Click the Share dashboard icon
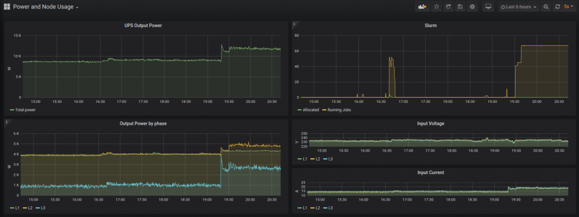 pos(448,7)
